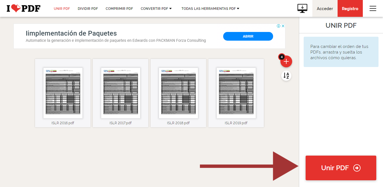383x187 pixels.
Task: Click the red Unir PDF button
Action: [x=341, y=168]
